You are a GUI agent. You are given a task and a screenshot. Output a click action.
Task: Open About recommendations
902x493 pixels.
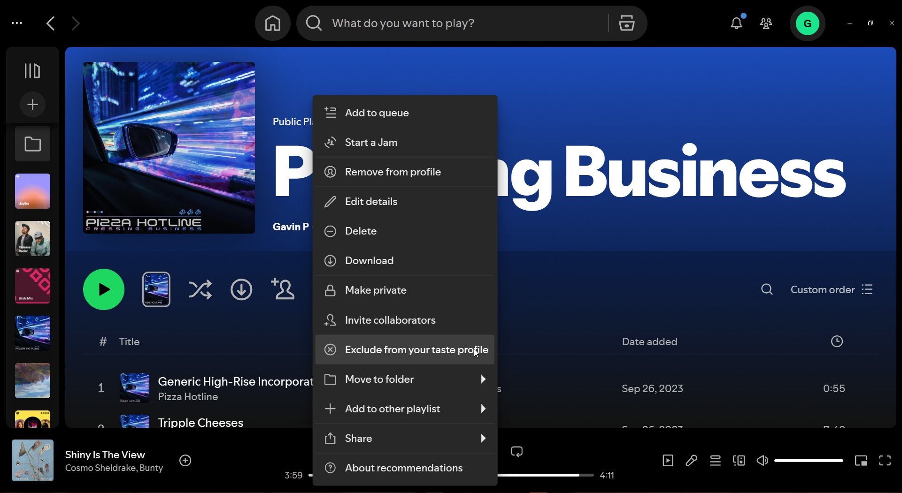405,468
